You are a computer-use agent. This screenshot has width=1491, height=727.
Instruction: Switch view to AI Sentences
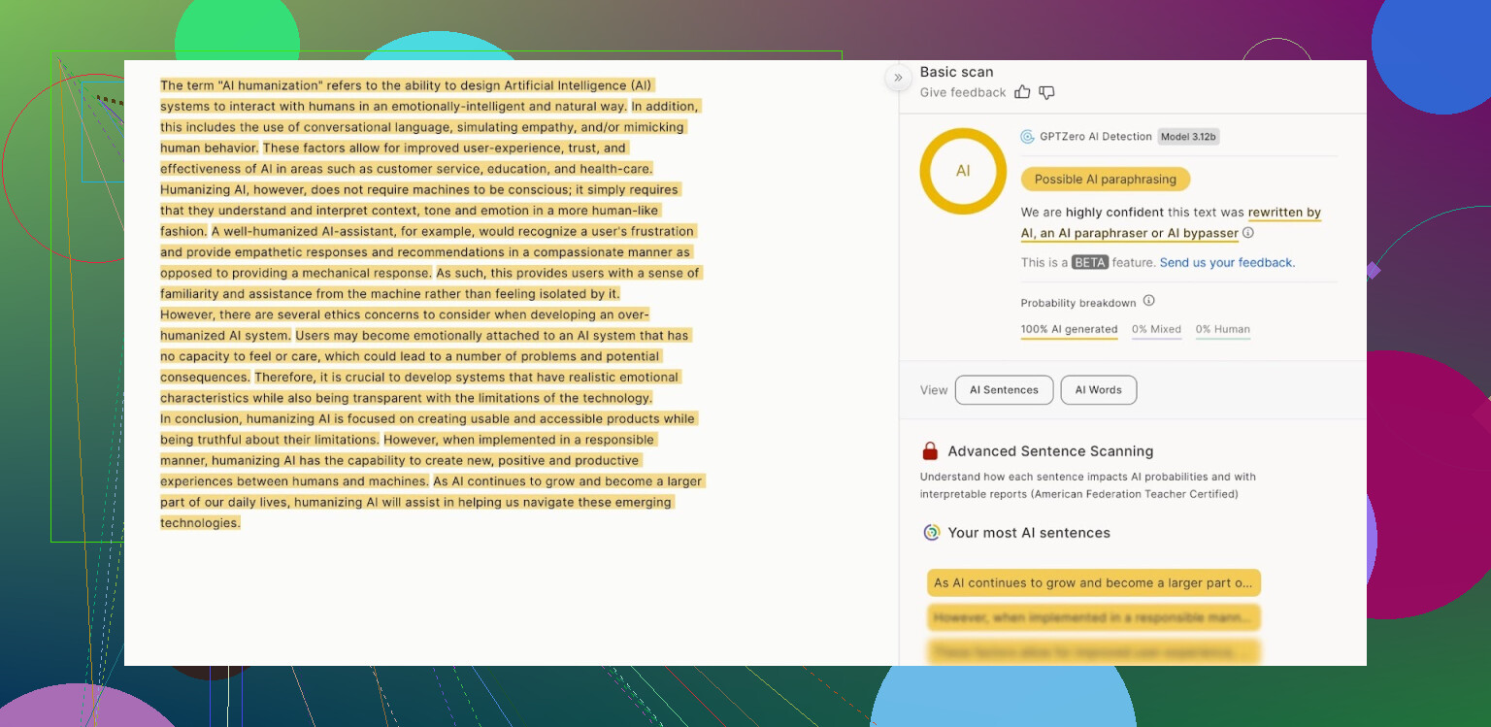pos(1004,390)
